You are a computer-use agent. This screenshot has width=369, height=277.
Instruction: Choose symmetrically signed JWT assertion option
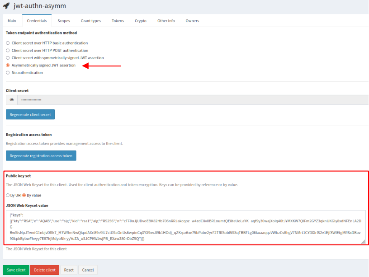[8, 58]
